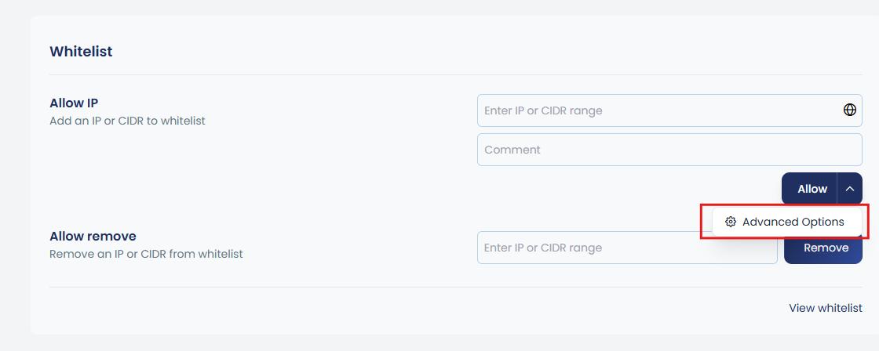The image size is (879, 351).
Task: Click empty card area beside View whitelist
Action: point(392,309)
